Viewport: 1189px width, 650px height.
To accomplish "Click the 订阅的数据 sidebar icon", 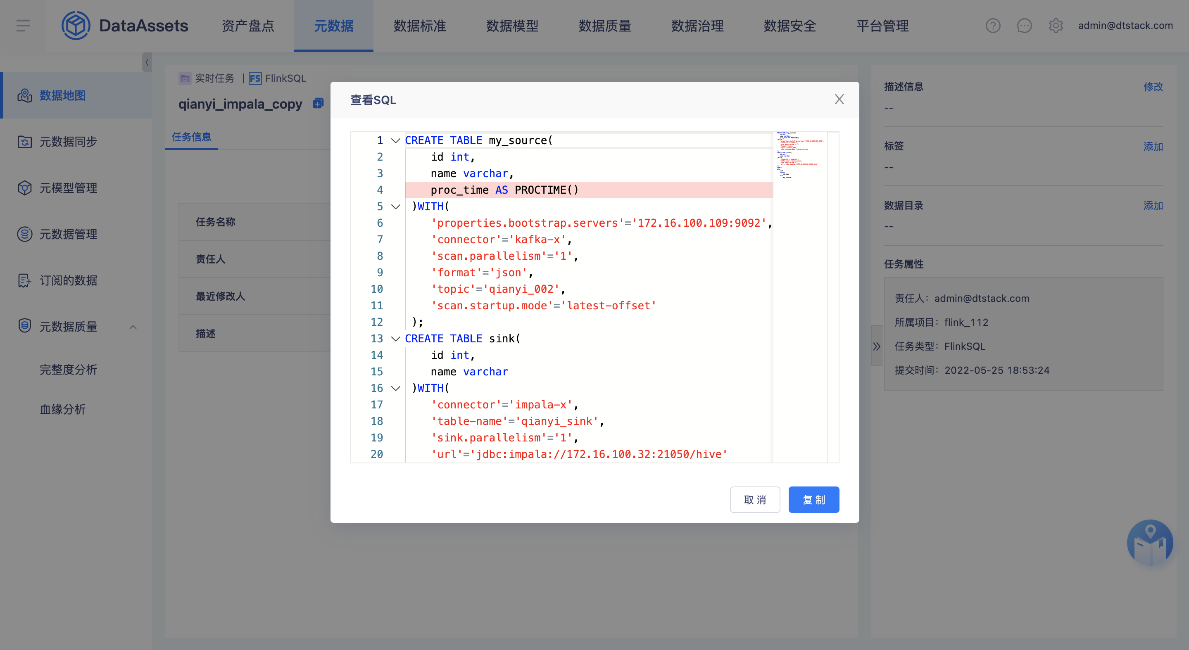I will (24, 280).
